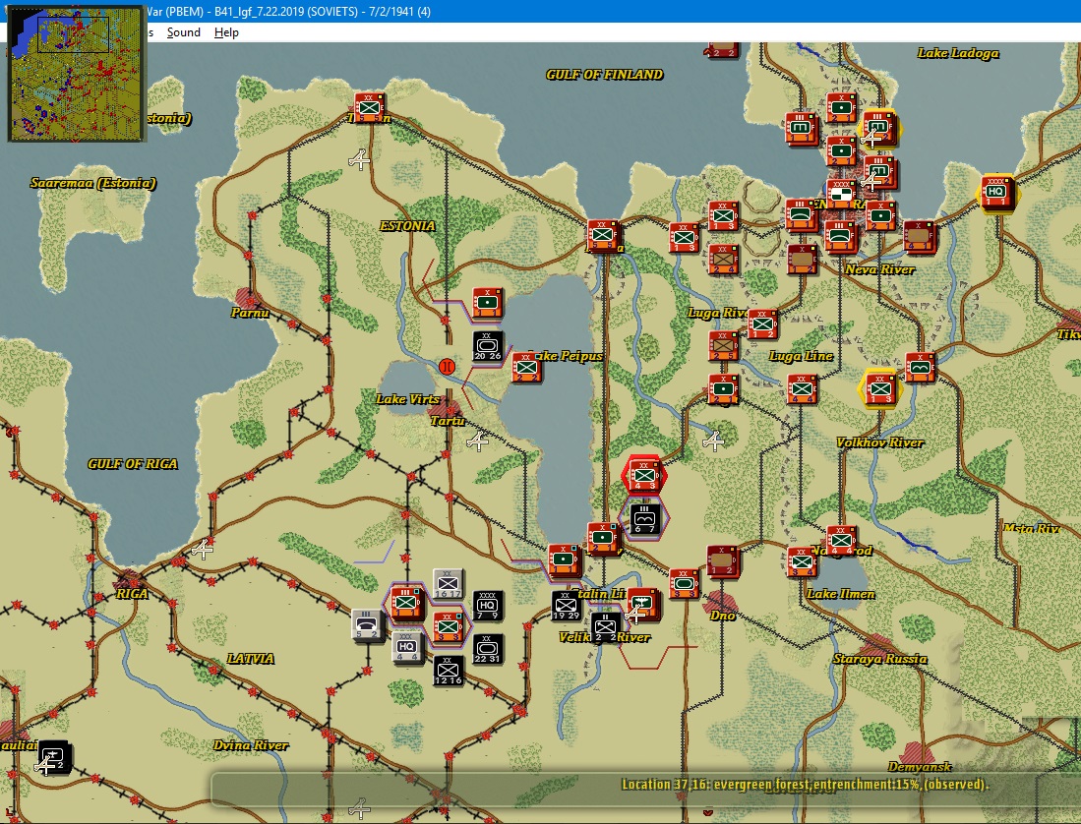Select the German unit marked 6 7

[644, 519]
